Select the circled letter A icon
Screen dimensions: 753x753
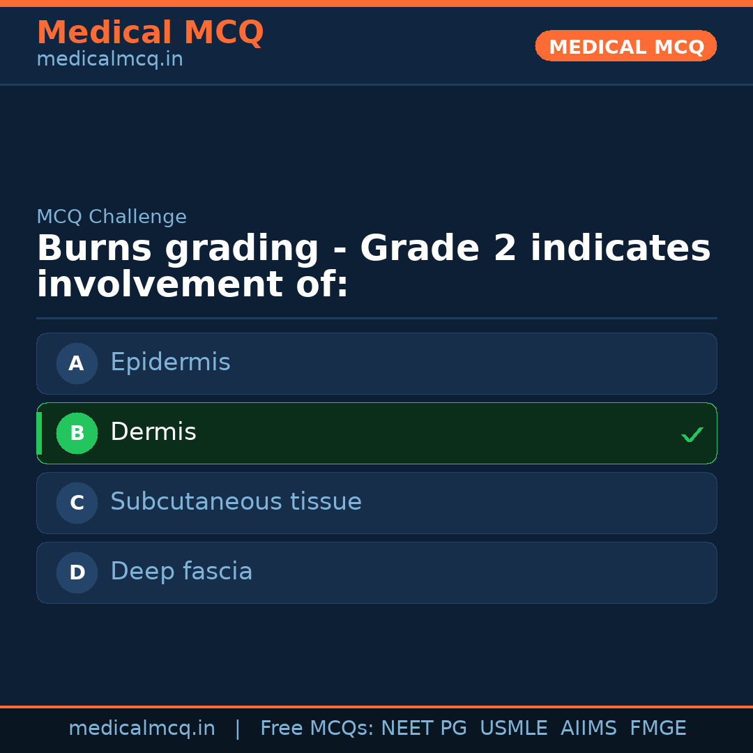click(77, 363)
